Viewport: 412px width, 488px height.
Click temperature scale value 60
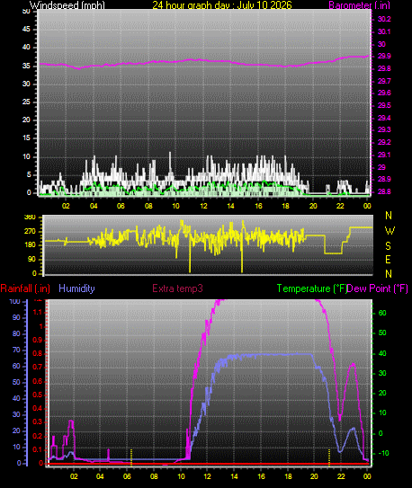coord(382,313)
